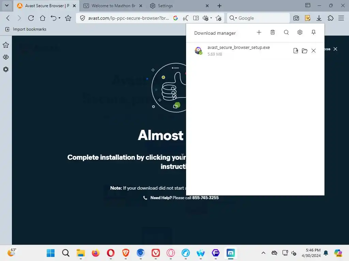Toggle the download manager toolbar icon
Screen dimensions: 349x261
[x=319, y=18]
